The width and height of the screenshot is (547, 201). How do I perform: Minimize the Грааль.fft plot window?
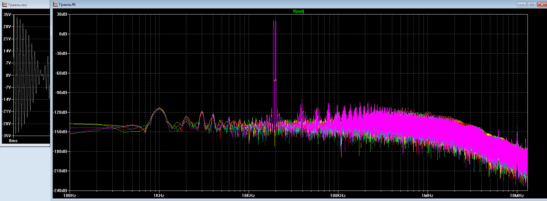pyautogui.click(x=522, y=4)
